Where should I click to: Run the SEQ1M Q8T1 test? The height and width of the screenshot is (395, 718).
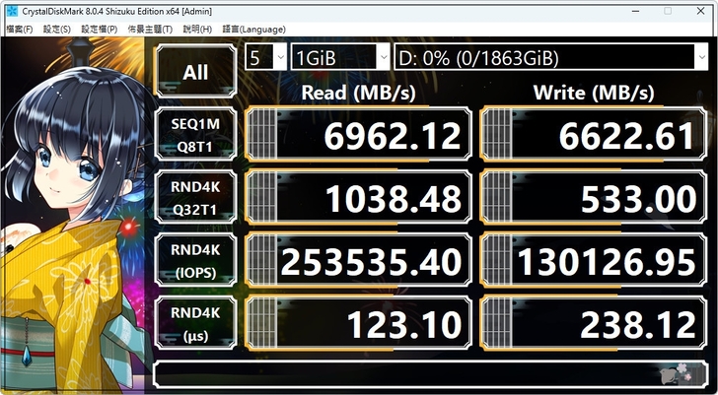(x=195, y=134)
